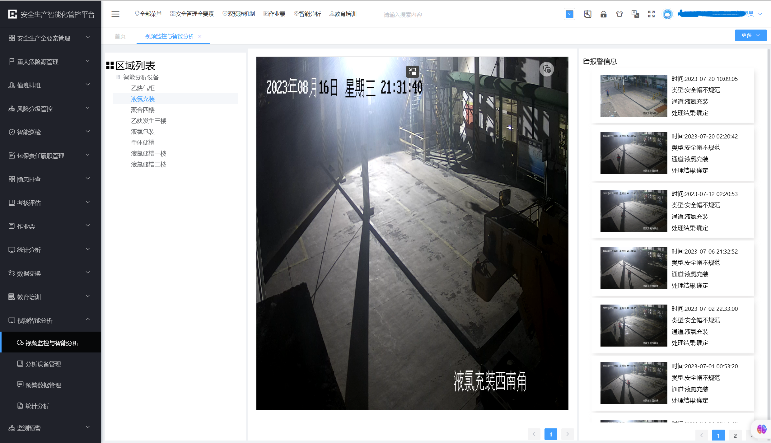Click the camera add icon on video

point(547,69)
